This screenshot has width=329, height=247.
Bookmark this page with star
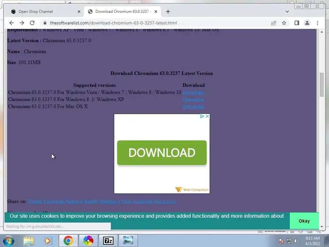pos(284,23)
